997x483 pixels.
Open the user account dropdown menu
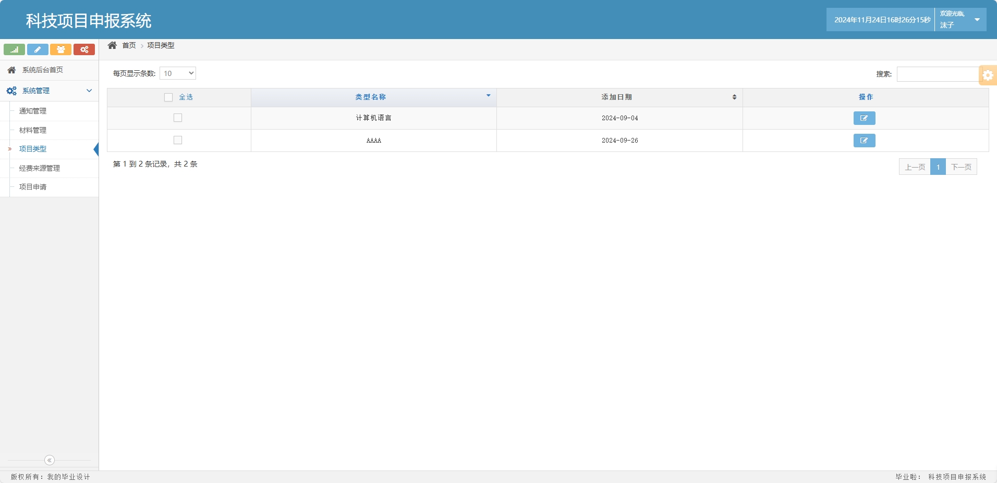tap(976, 20)
